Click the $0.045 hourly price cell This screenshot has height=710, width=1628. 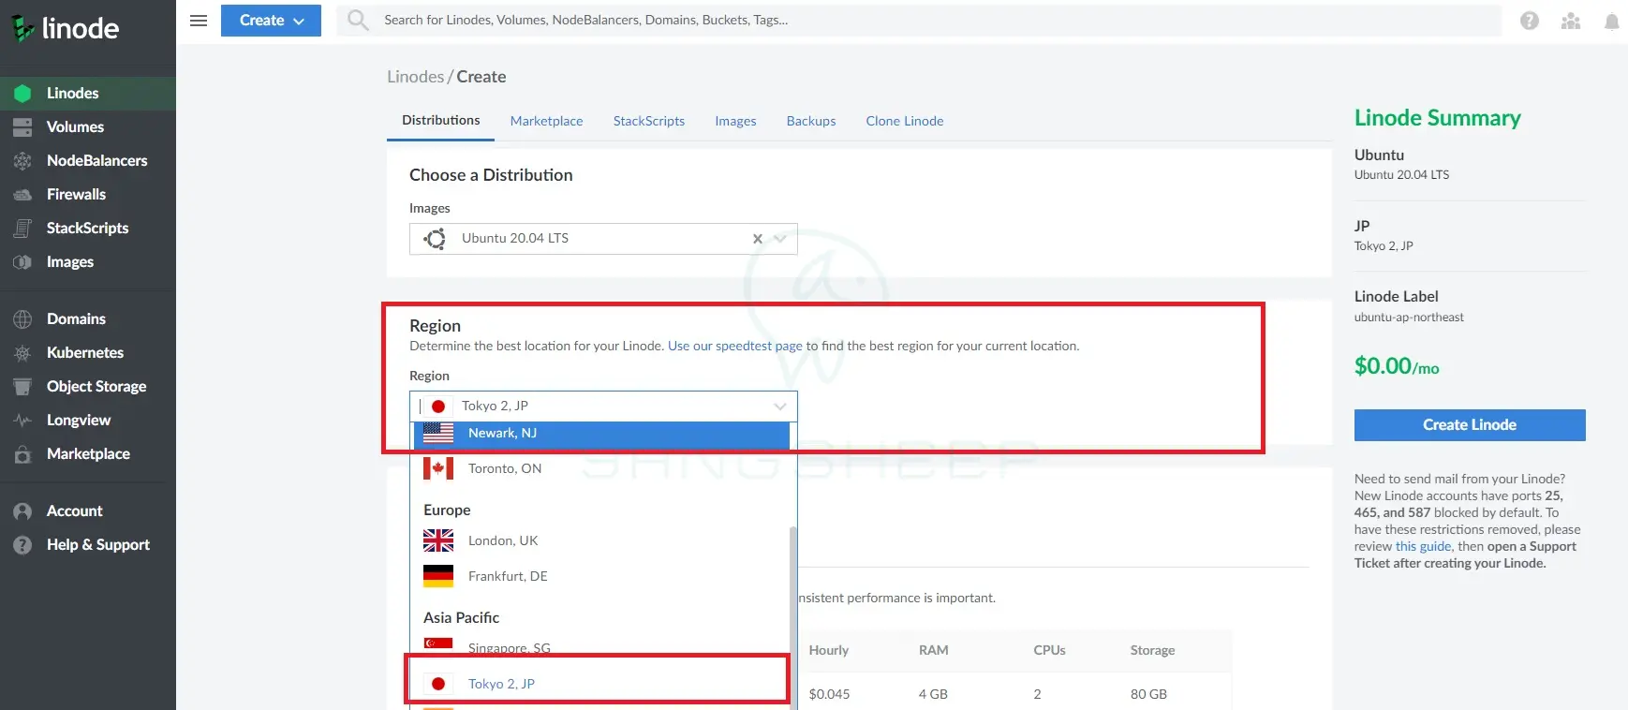tap(829, 695)
